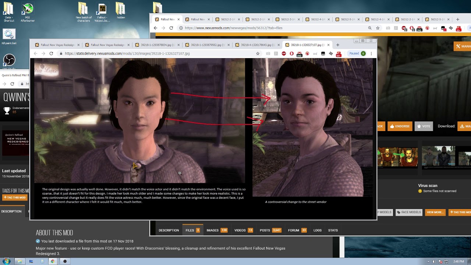Open File Explorer on taskbar
The height and width of the screenshot is (265, 471).
(x=20, y=261)
